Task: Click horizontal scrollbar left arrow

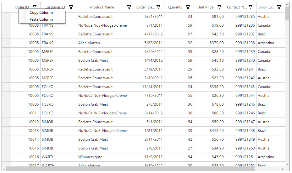Action: 4,169
